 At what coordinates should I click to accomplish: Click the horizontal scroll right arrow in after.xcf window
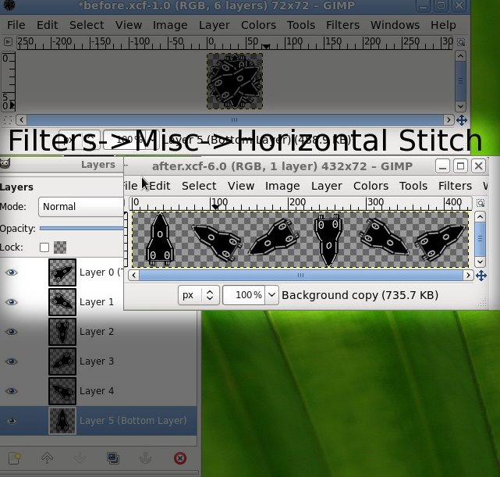[x=468, y=276]
